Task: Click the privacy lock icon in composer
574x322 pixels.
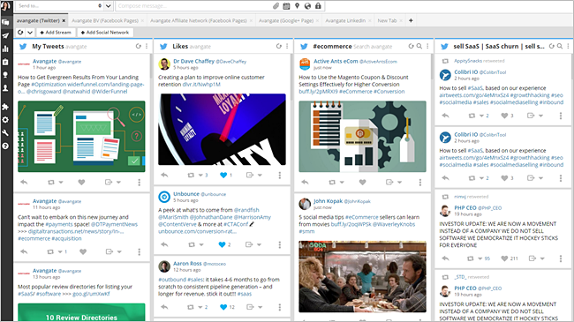Action: pos(318,6)
